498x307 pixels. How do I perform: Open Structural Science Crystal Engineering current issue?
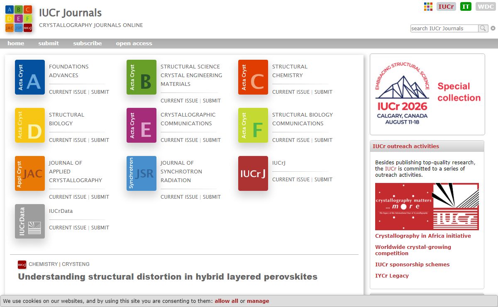tap(179, 101)
